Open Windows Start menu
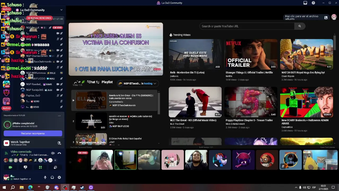The height and width of the screenshot is (191, 339). 4,188
